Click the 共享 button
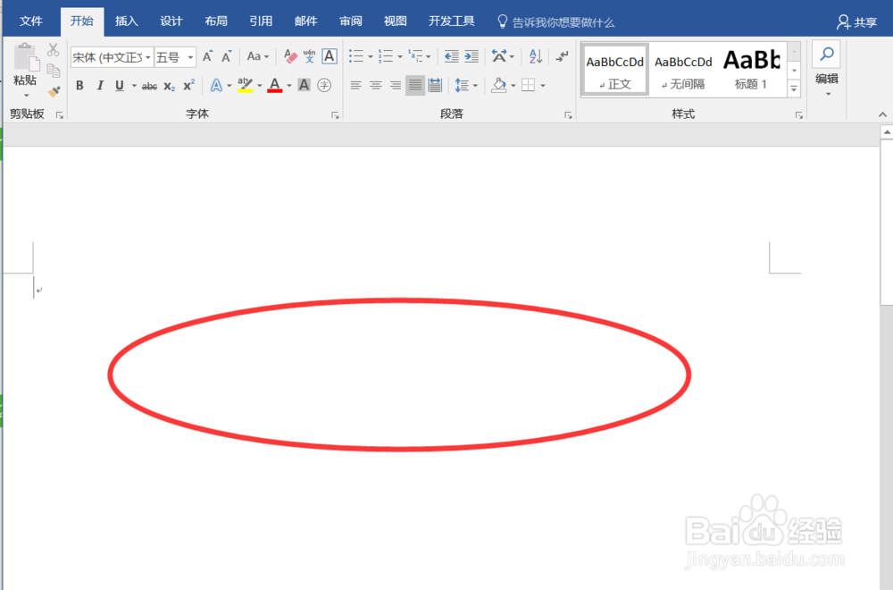 (x=857, y=21)
